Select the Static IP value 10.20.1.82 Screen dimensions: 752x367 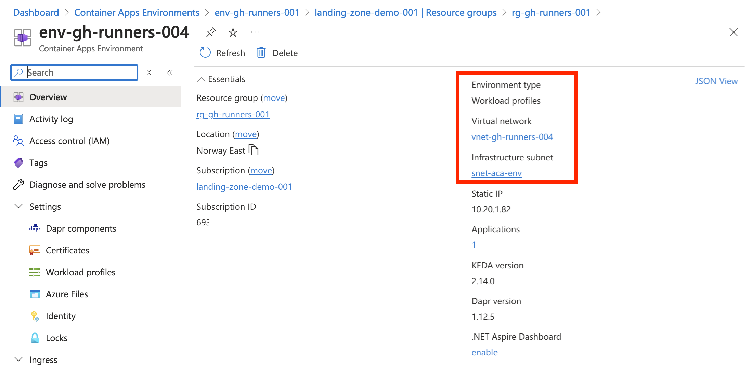point(491,209)
